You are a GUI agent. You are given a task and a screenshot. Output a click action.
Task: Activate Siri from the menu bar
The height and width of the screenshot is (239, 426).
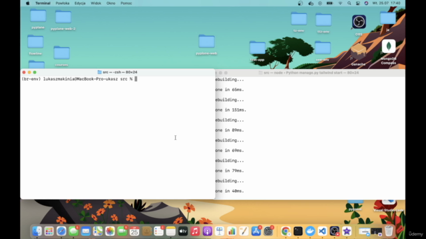point(366,3)
